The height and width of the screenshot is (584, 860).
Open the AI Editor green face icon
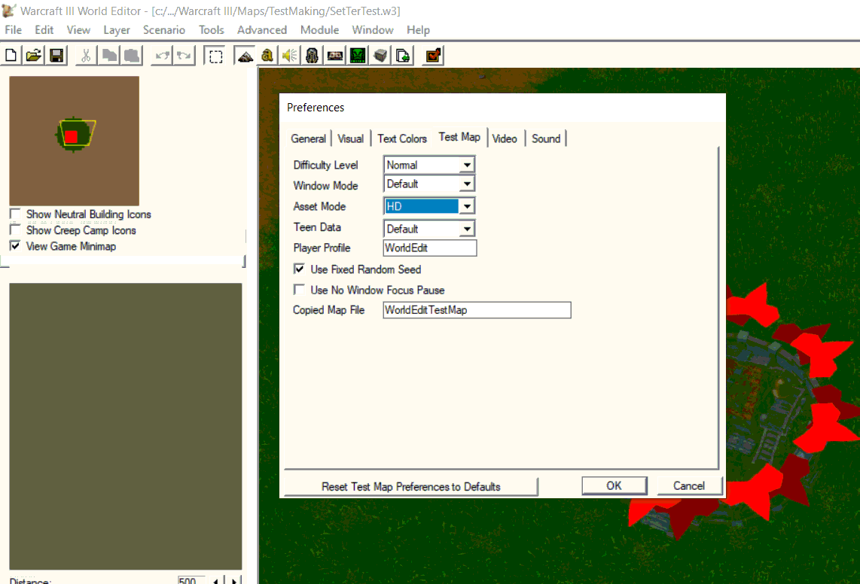[x=358, y=56]
